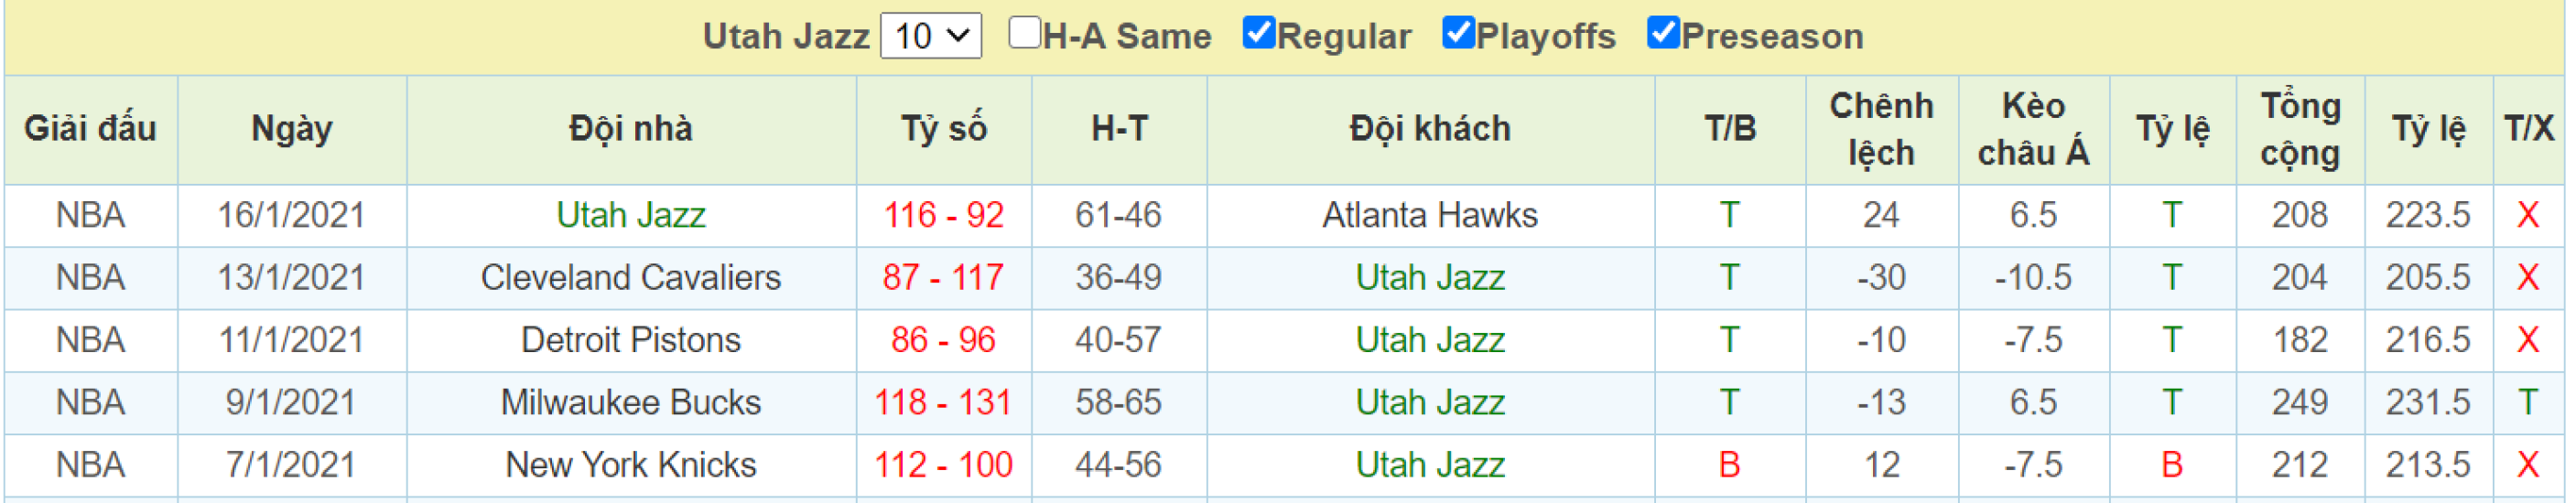The width and height of the screenshot is (2576, 503).
Task: Click the Tỷ số column header
Action: [943, 129]
